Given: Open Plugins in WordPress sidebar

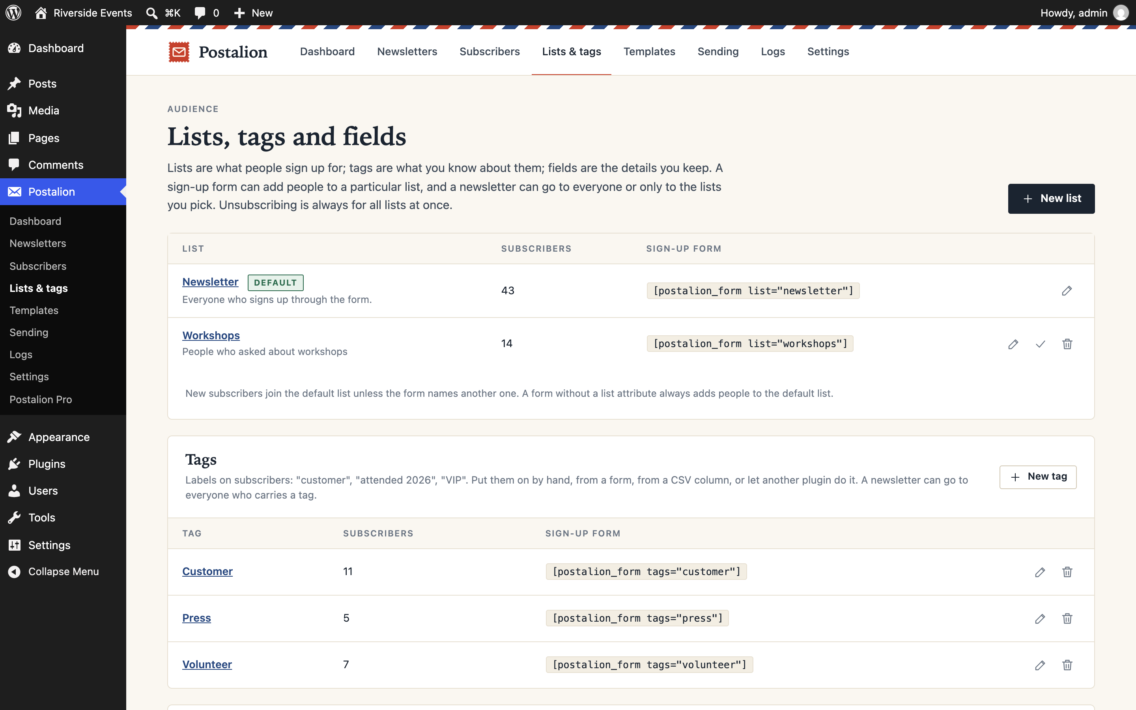Looking at the screenshot, I should [x=63, y=464].
